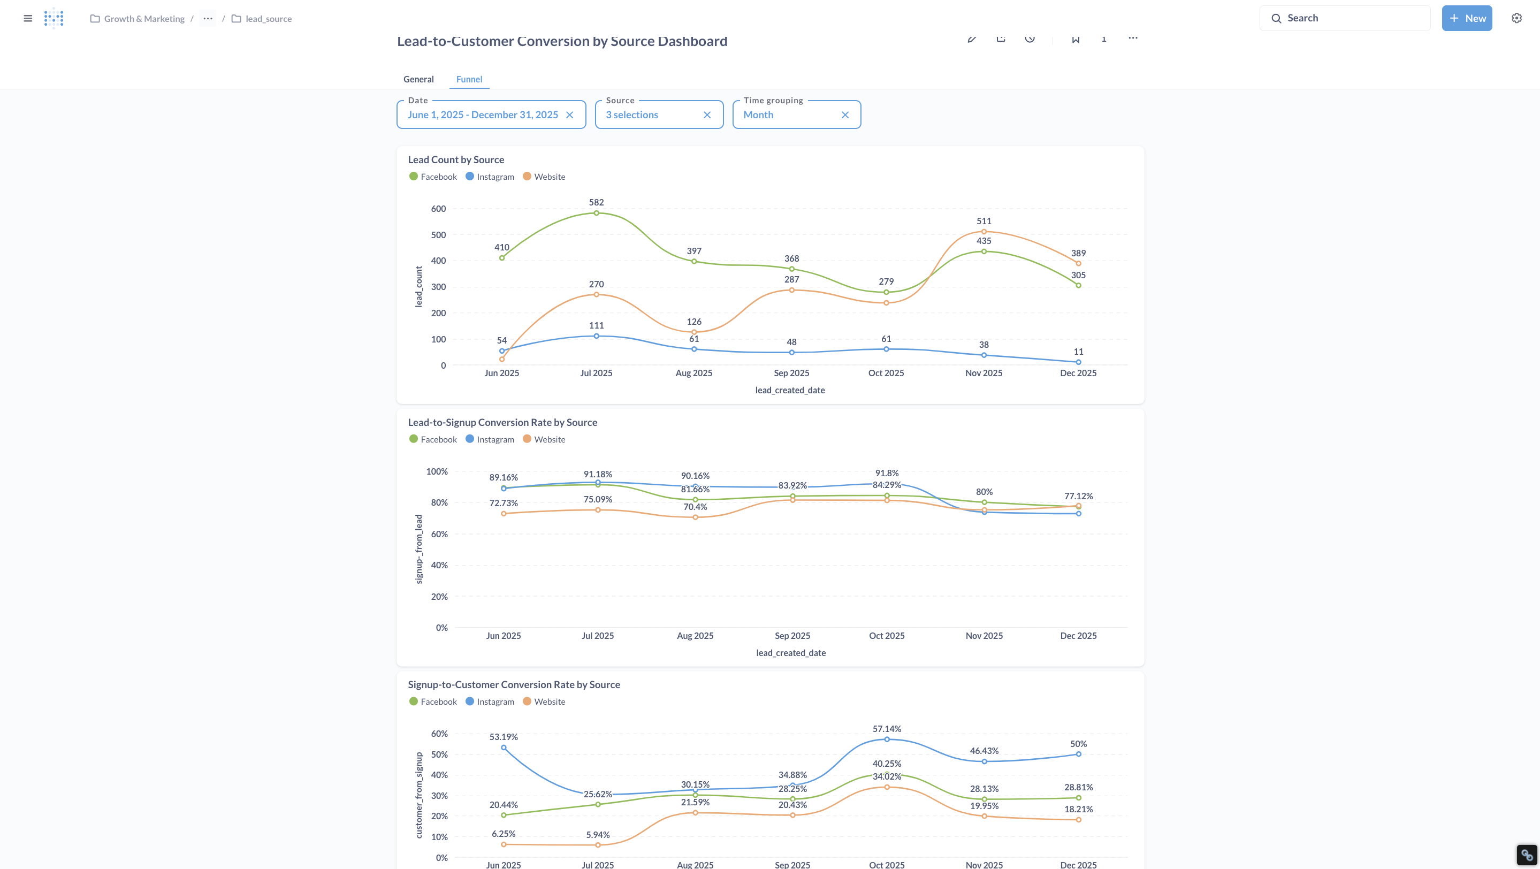Open the Growth & Marketing breadcrumb link
The height and width of the screenshot is (869, 1540).
[x=143, y=19]
